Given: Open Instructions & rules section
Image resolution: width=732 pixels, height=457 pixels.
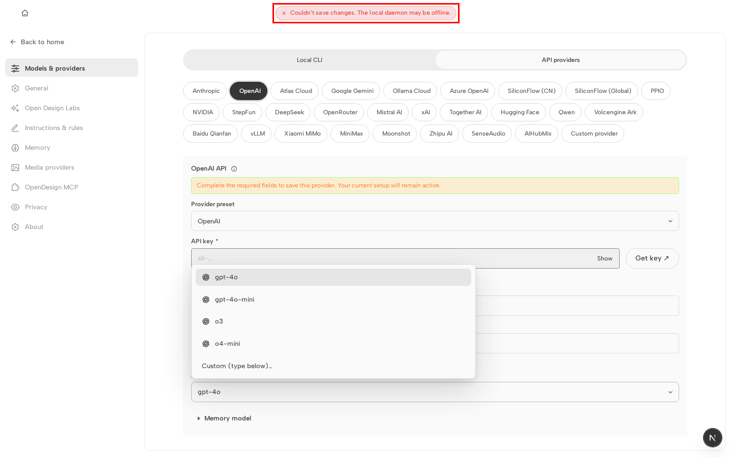Looking at the screenshot, I should [72, 128].
